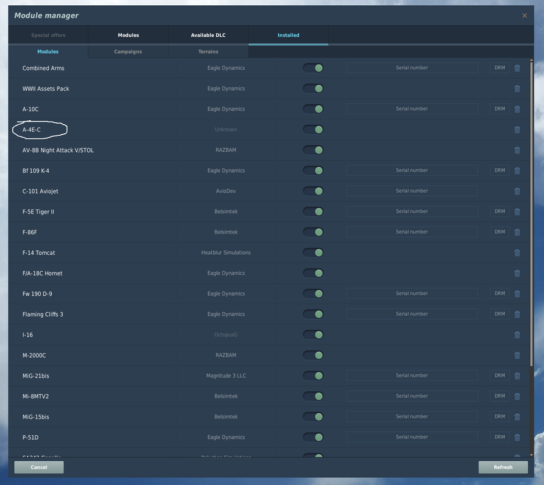Open the Campaigns sub-tab
The width and height of the screenshot is (544, 485).
pos(128,52)
